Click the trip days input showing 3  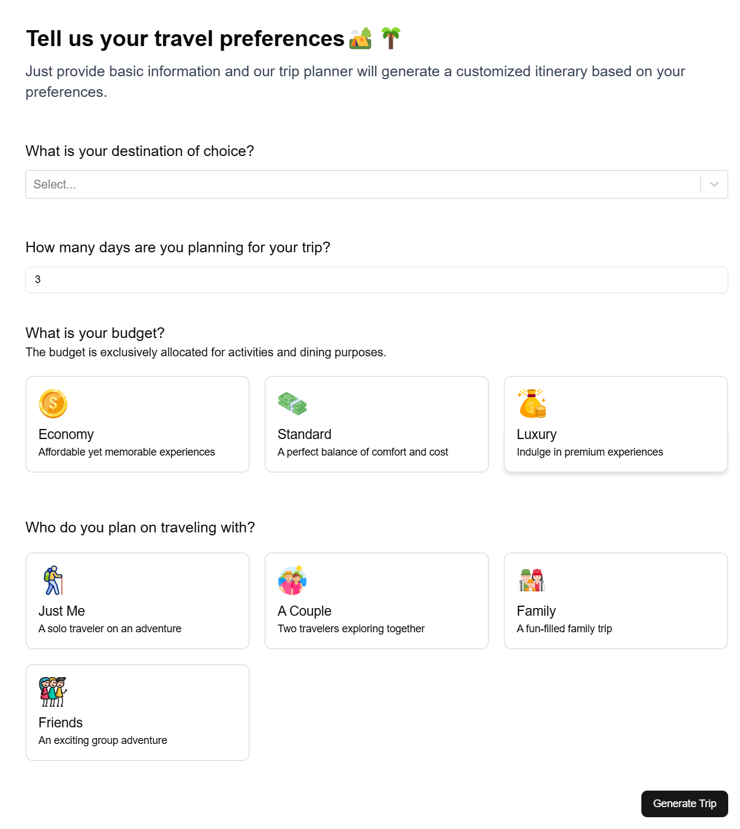(x=376, y=279)
